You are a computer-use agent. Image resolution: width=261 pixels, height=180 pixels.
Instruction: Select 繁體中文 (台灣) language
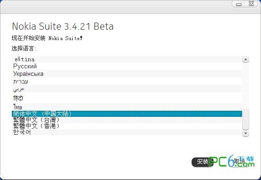127,120
